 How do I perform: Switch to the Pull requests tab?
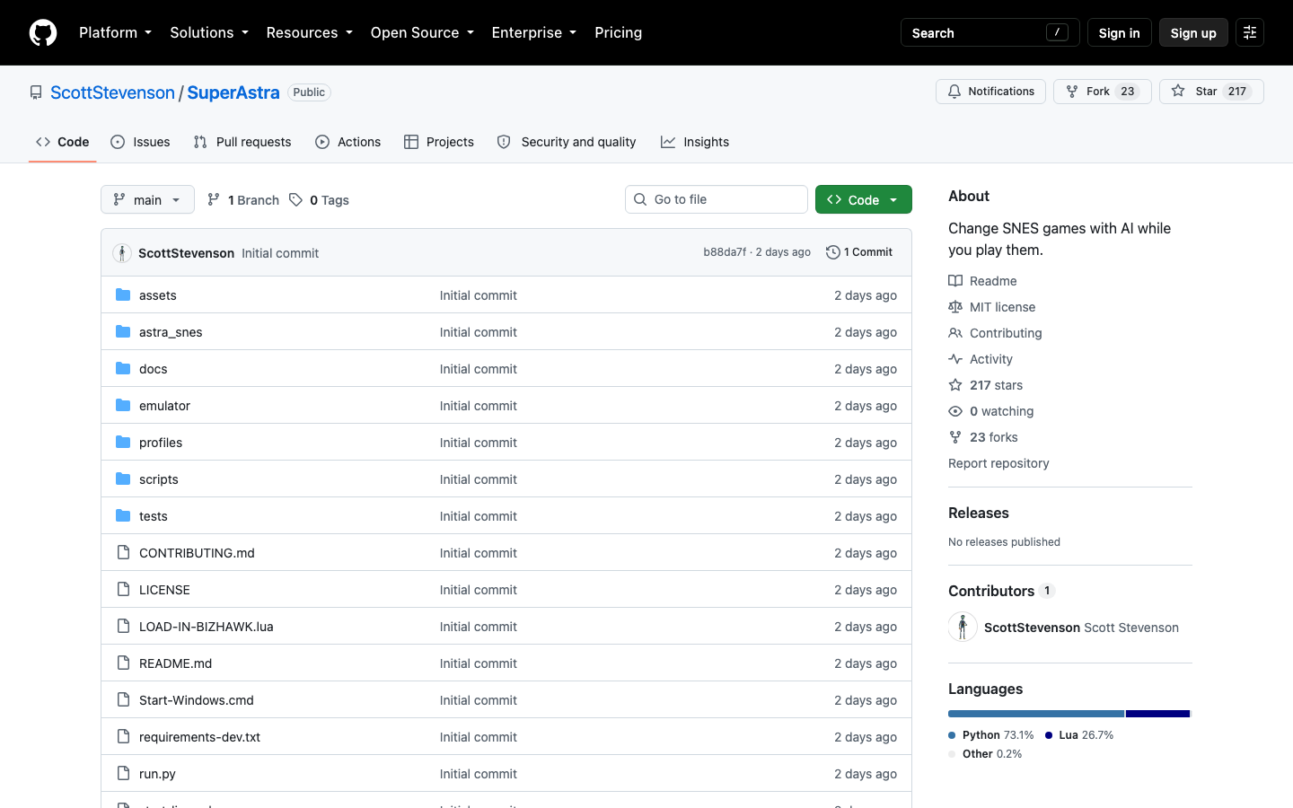[242, 142]
